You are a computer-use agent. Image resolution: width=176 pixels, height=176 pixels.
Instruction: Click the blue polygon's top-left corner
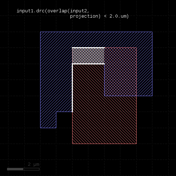pos(40,32)
